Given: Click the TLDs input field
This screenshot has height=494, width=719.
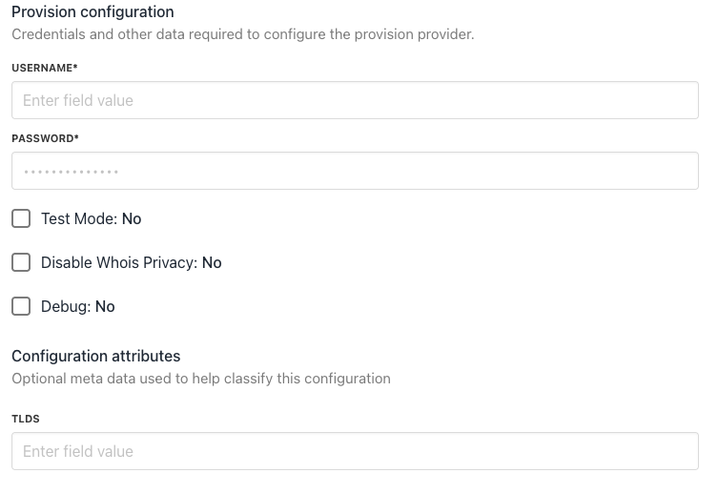Looking at the screenshot, I should 355,451.
